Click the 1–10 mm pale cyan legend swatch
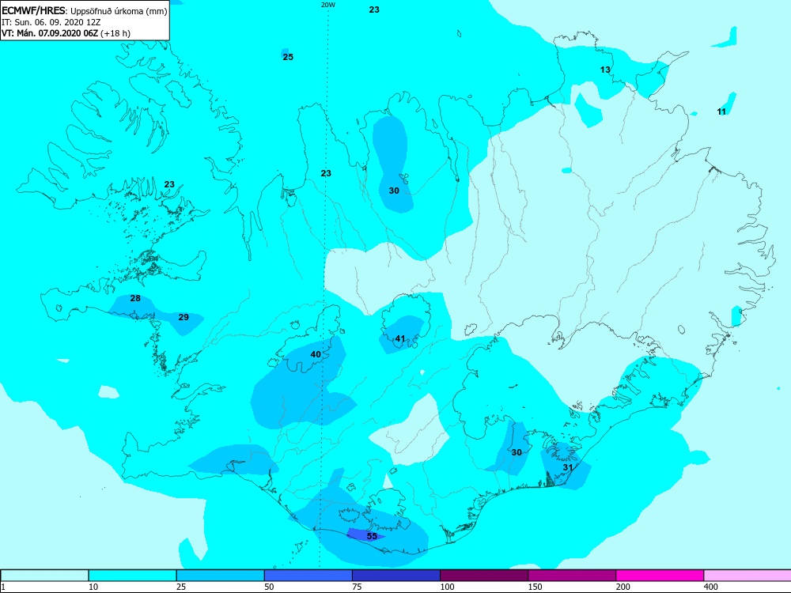Viewport: 791px width, 593px height. coord(44,576)
